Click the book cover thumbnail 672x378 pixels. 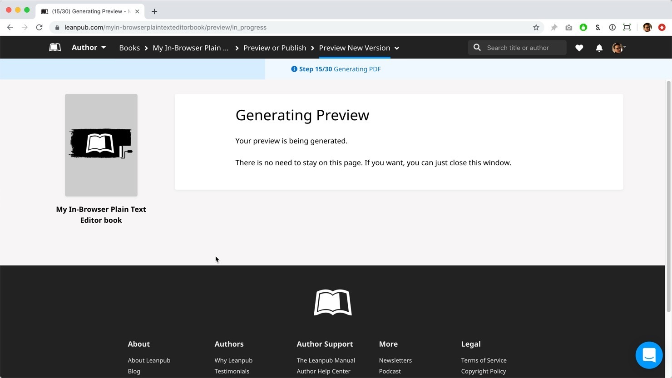(x=101, y=145)
